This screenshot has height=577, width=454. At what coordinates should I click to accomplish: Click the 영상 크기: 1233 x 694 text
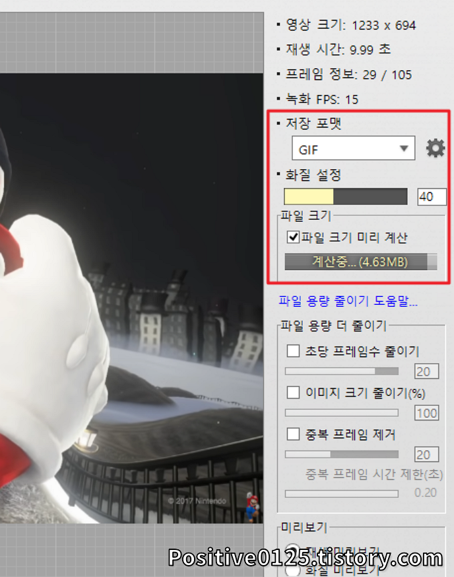click(350, 25)
